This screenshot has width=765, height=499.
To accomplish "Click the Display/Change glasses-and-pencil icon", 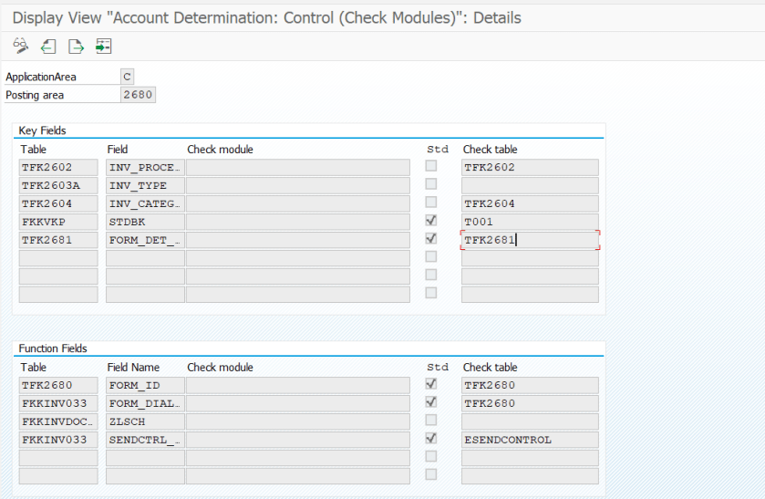I will click(x=20, y=46).
